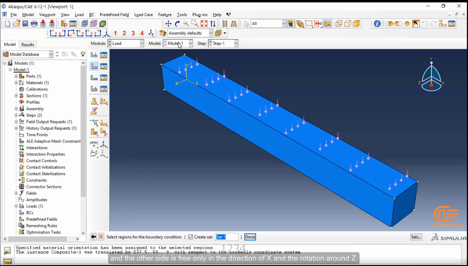Image resolution: width=468 pixels, height=266 pixels.
Task: Open the Boundary Condition Manager icon
Action: [104, 66]
